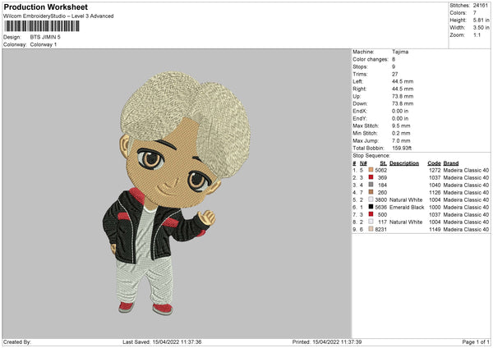493x348 pixels.
Task: Pick the red swatch beside 500
Action: point(371,214)
